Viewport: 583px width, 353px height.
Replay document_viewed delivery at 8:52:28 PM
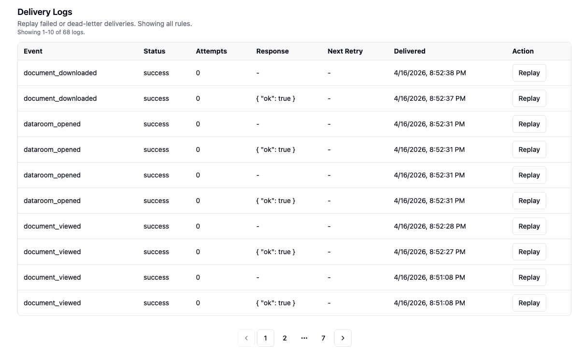529,226
